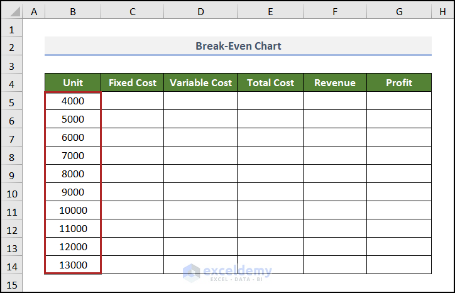Select row 10 header
Viewport: 455px width, 293px height.
coord(12,192)
